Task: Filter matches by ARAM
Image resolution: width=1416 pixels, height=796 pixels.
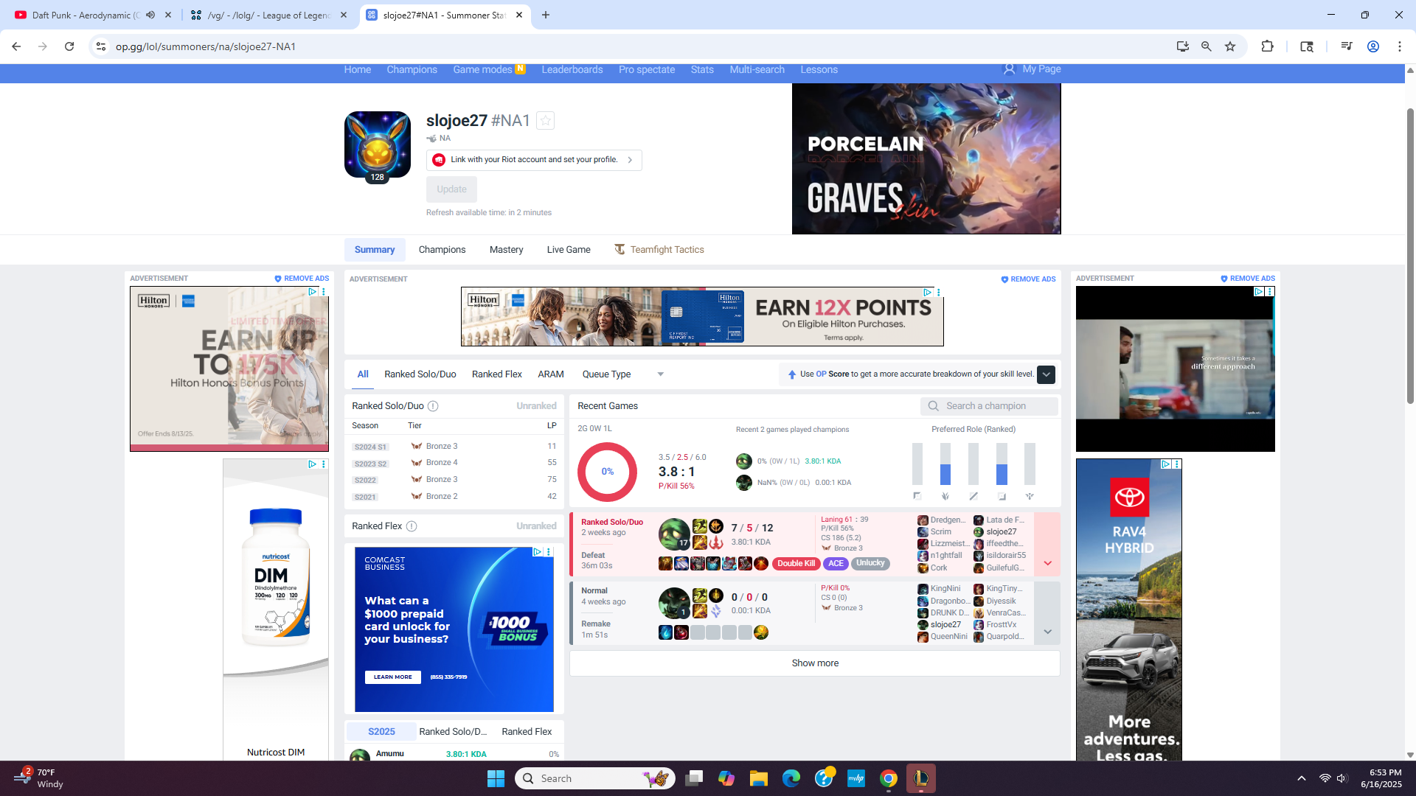Action: [x=551, y=374]
